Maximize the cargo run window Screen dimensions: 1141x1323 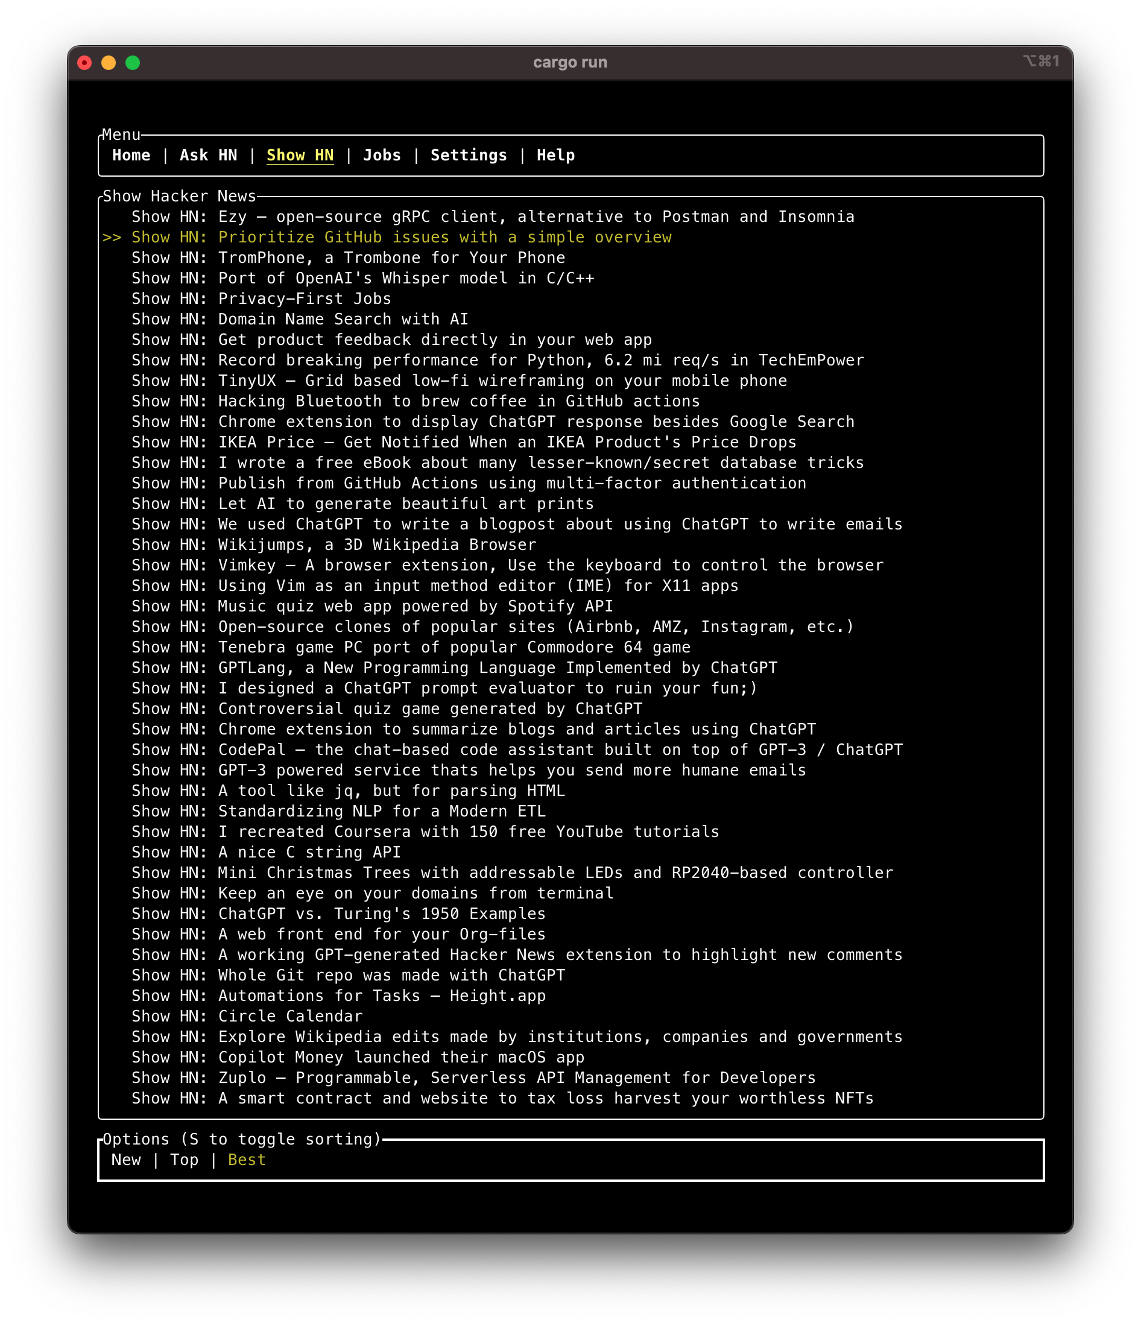tap(133, 63)
